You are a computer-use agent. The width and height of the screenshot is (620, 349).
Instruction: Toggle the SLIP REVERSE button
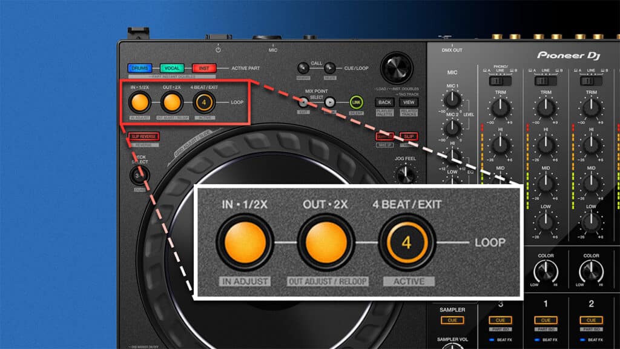[x=143, y=136]
